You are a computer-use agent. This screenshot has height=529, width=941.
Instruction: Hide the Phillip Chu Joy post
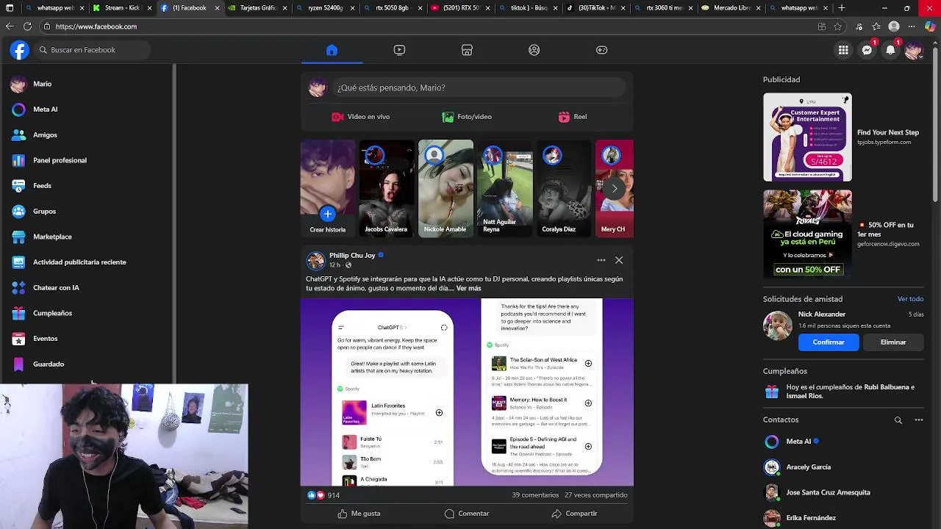pos(619,260)
